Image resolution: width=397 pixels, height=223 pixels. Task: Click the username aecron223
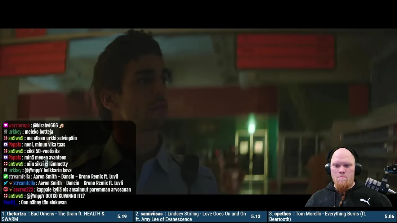coord(23,190)
